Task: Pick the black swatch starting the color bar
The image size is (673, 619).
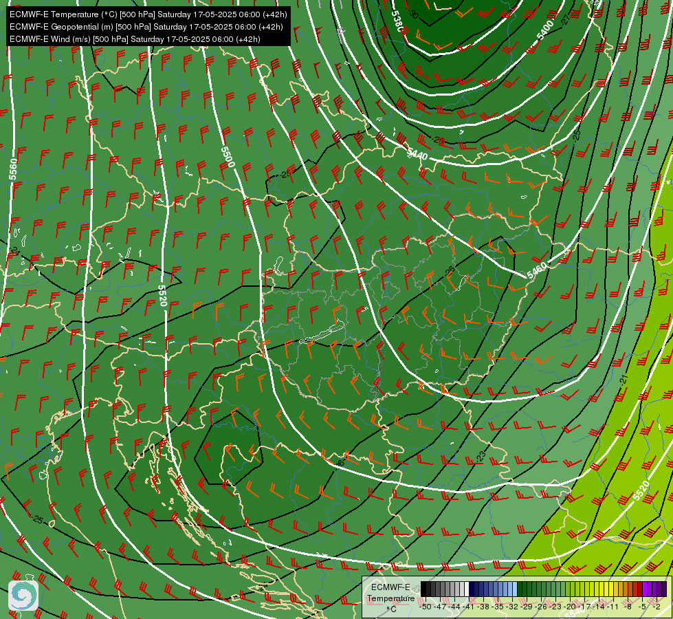Action: click(x=423, y=589)
